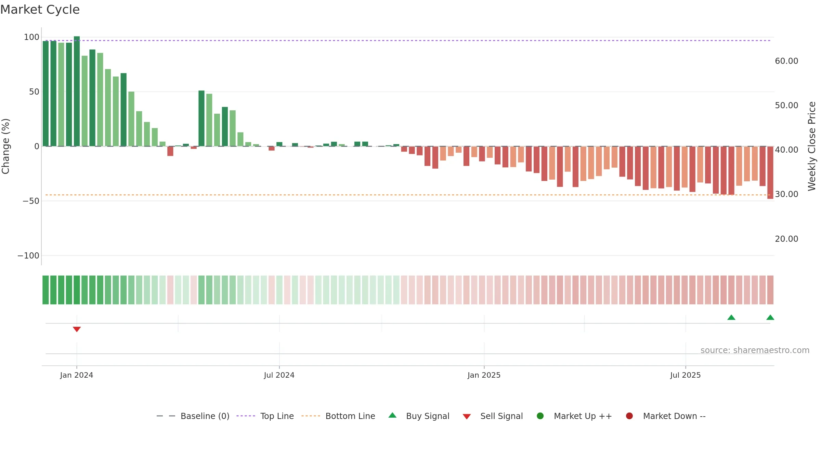Image resolution: width=821 pixels, height=461 pixels.
Task: Click the Jan 2025 x-axis label
Action: point(484,375)
